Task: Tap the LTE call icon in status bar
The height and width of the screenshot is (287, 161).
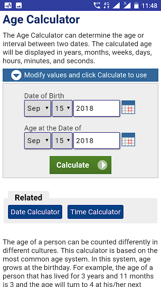Action: (97, 5)
